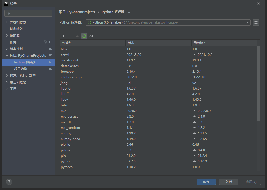Click project marker icon beside 项目: PyCharmProjects

pos(51,56)
